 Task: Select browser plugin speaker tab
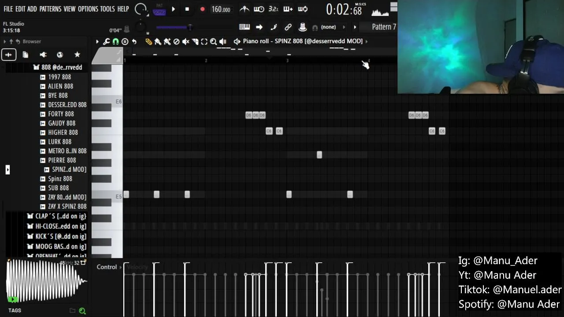[x=43, y=55]
